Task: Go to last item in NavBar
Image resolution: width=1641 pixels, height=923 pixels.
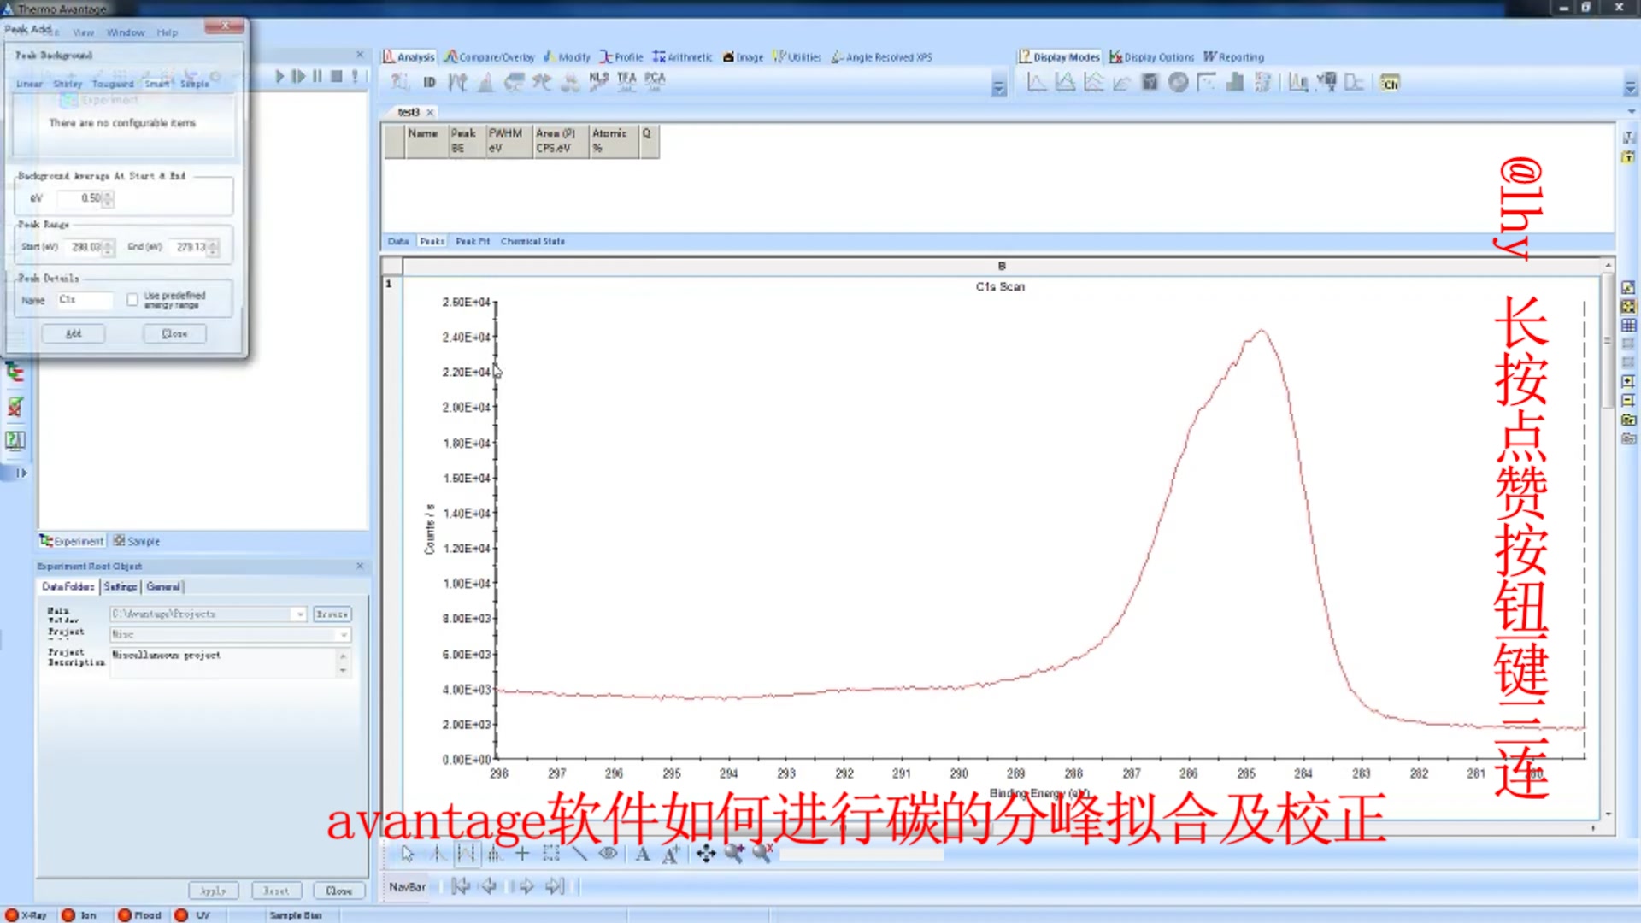Action: 556,886
